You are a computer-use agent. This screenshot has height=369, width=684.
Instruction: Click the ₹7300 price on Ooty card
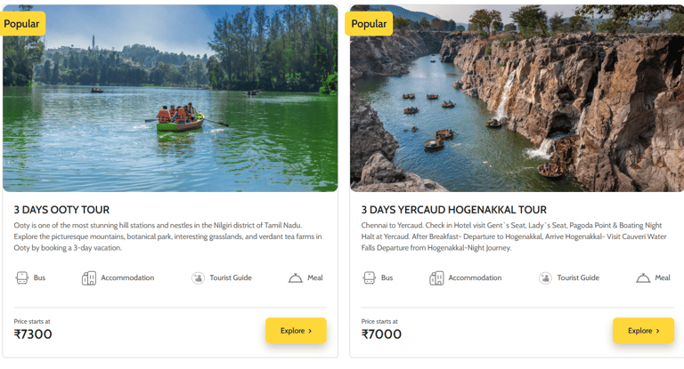pos(34,334)
